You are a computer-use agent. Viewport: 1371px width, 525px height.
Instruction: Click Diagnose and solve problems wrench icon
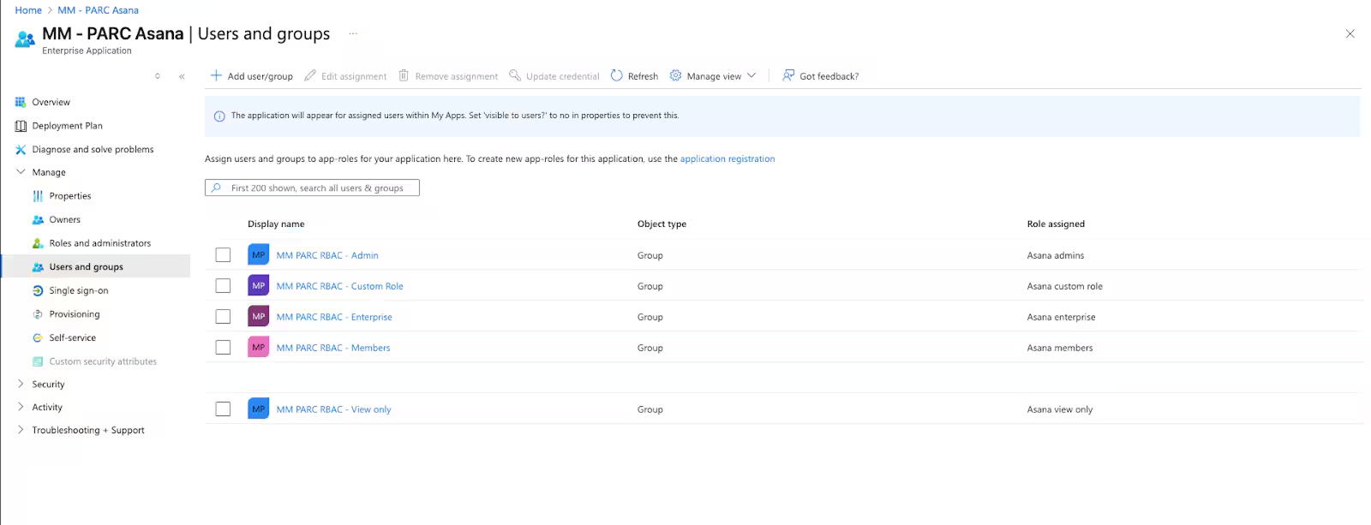coord(21,149)
